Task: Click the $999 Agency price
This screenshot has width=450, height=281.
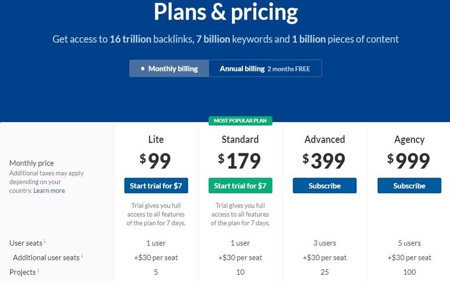Action: pyautogui.click(x=409, y=161)
